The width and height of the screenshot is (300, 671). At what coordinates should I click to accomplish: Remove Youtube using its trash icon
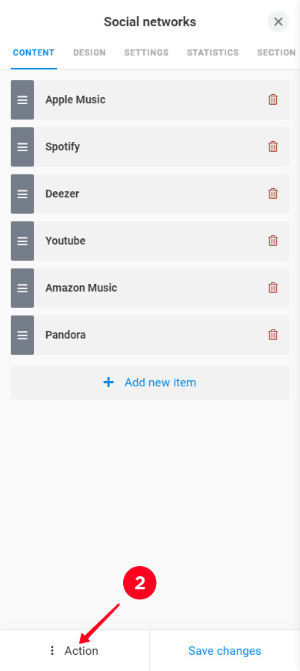[x=272, y=241]
